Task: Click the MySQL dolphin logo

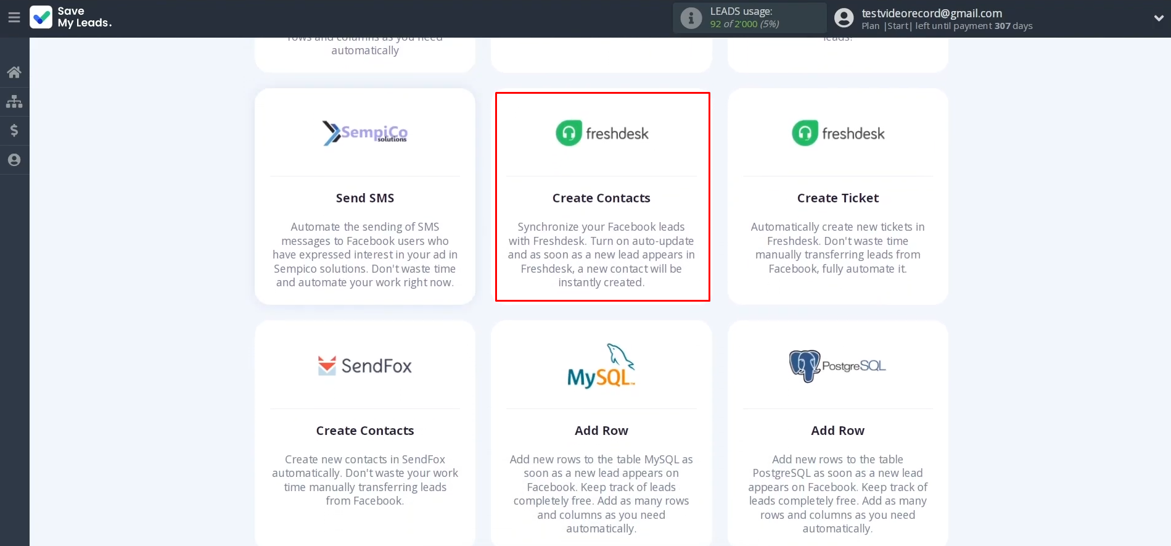Action: pyautogui.click(x=602, y=366)
